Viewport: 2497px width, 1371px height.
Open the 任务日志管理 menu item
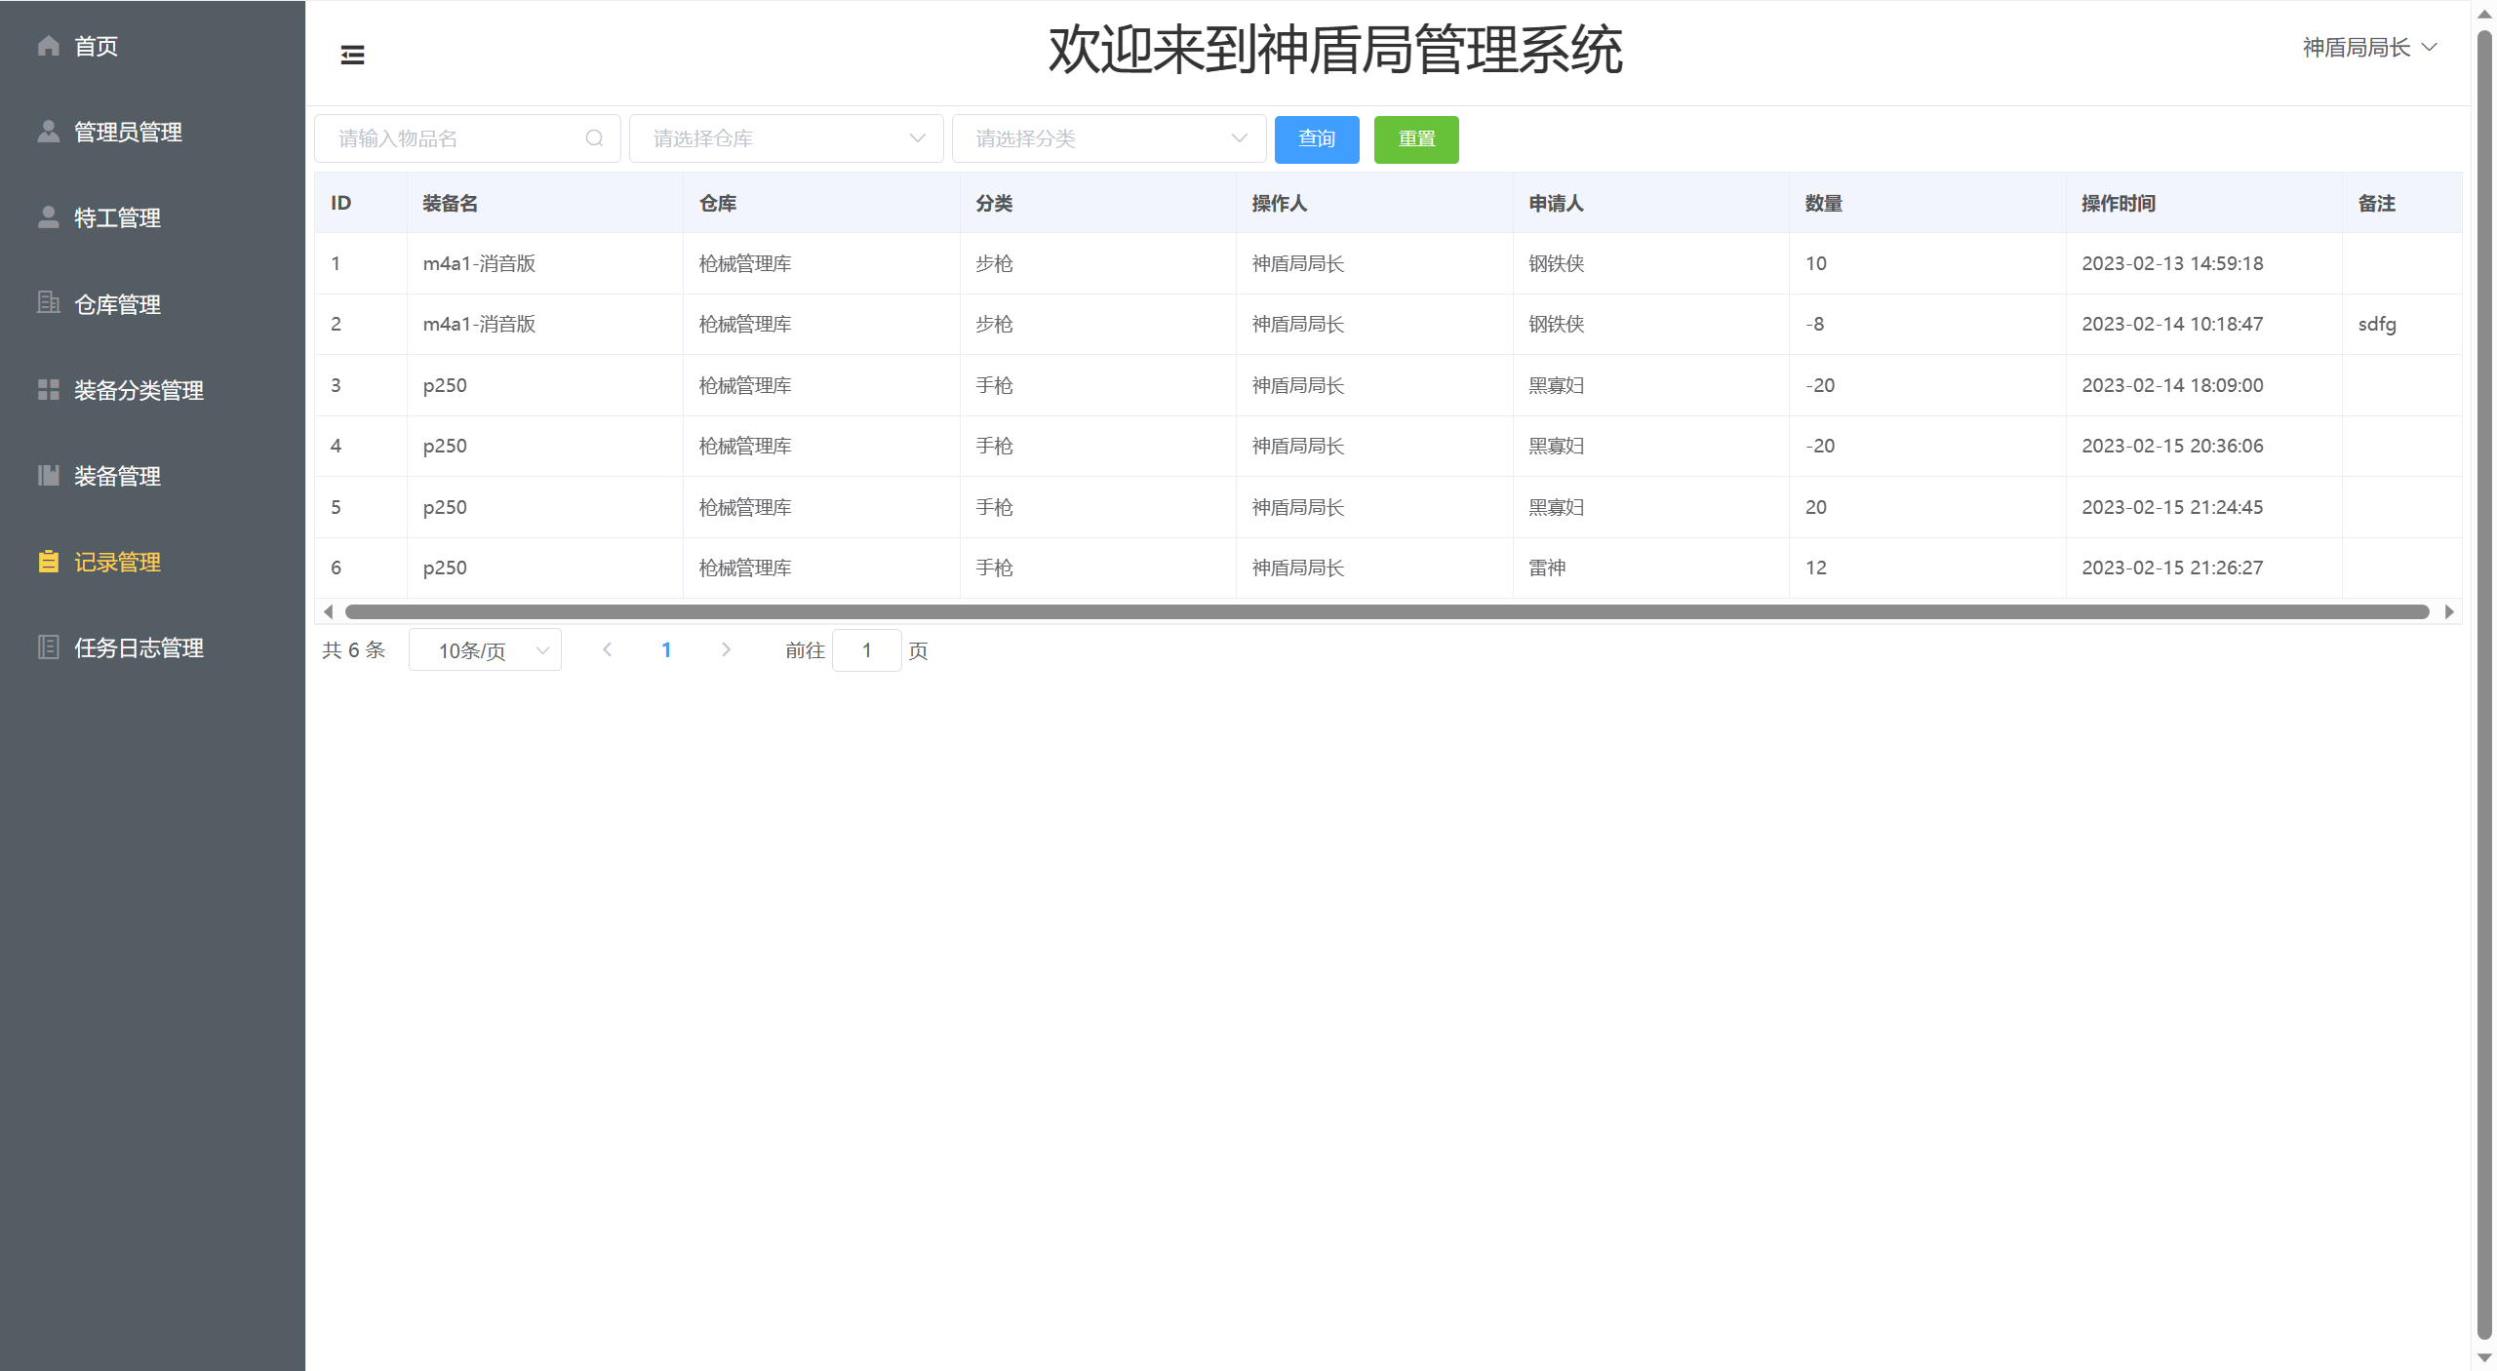point(152,647)
